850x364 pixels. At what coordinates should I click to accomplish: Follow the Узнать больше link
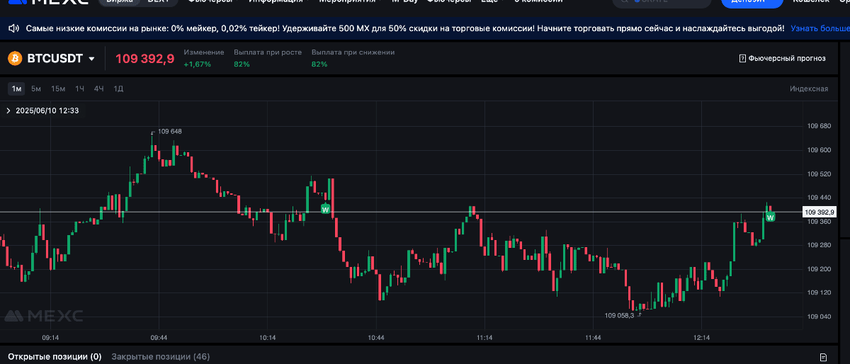tap(820, 29)
